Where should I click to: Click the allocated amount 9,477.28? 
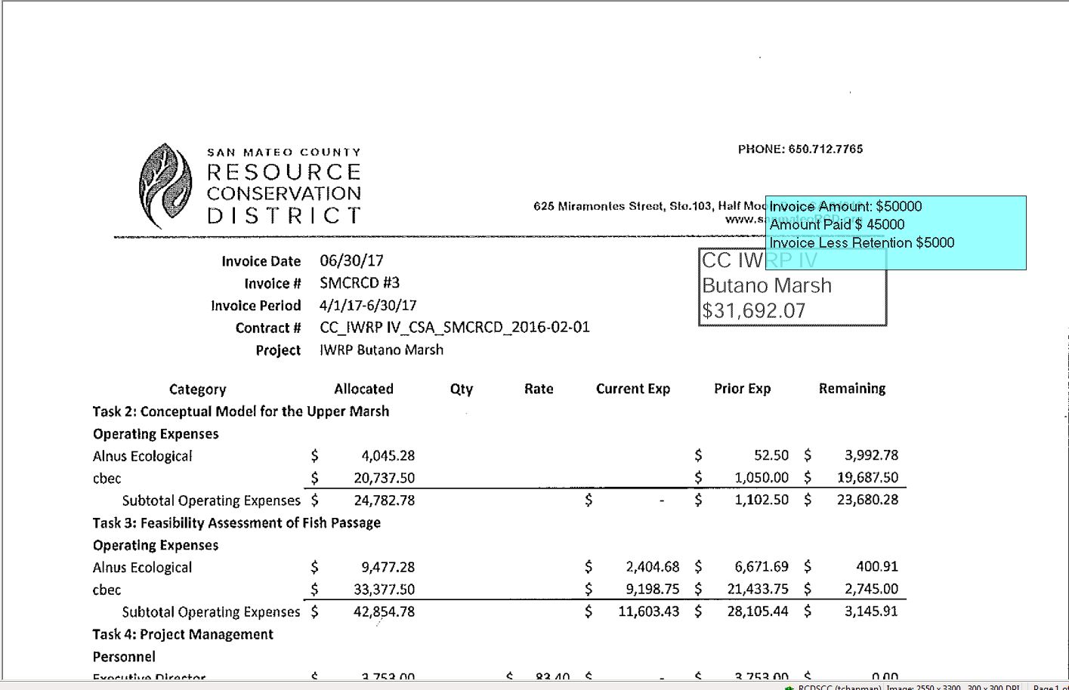[x=388, y=567]
